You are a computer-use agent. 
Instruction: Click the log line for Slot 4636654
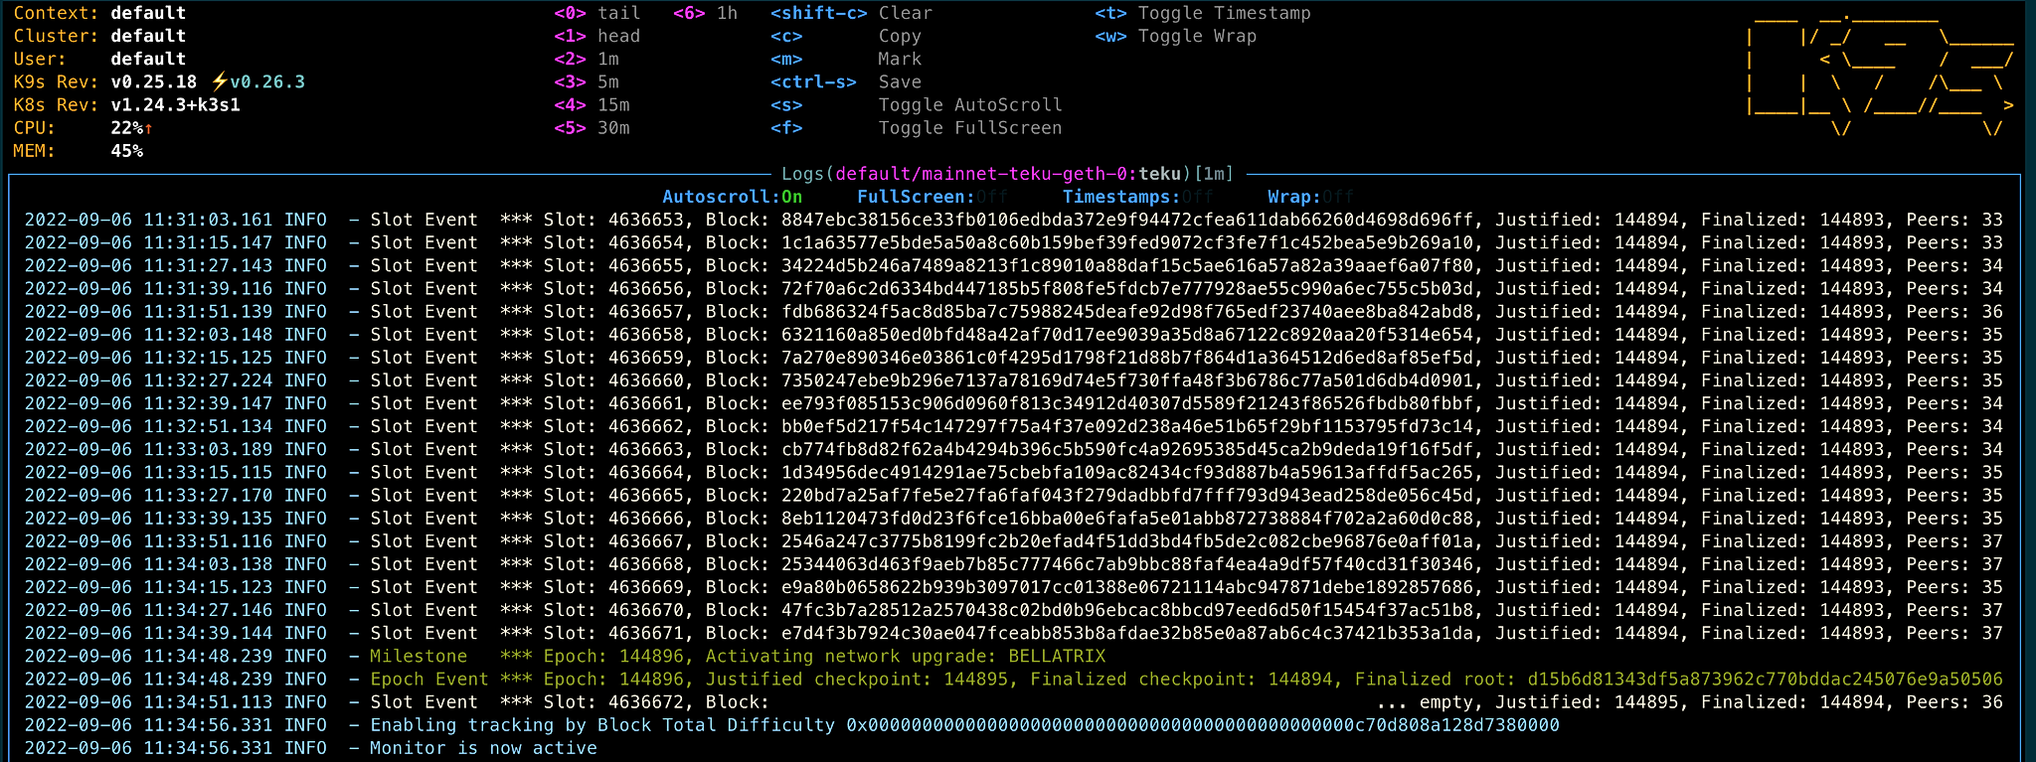coord(1014,242)
